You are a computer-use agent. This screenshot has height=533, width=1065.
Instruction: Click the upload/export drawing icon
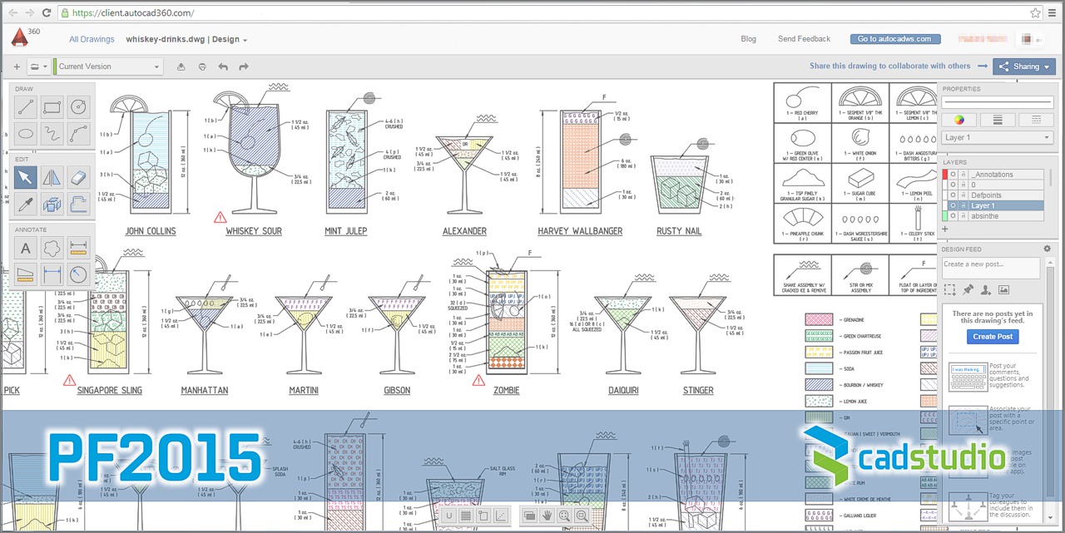pos(181,67)
